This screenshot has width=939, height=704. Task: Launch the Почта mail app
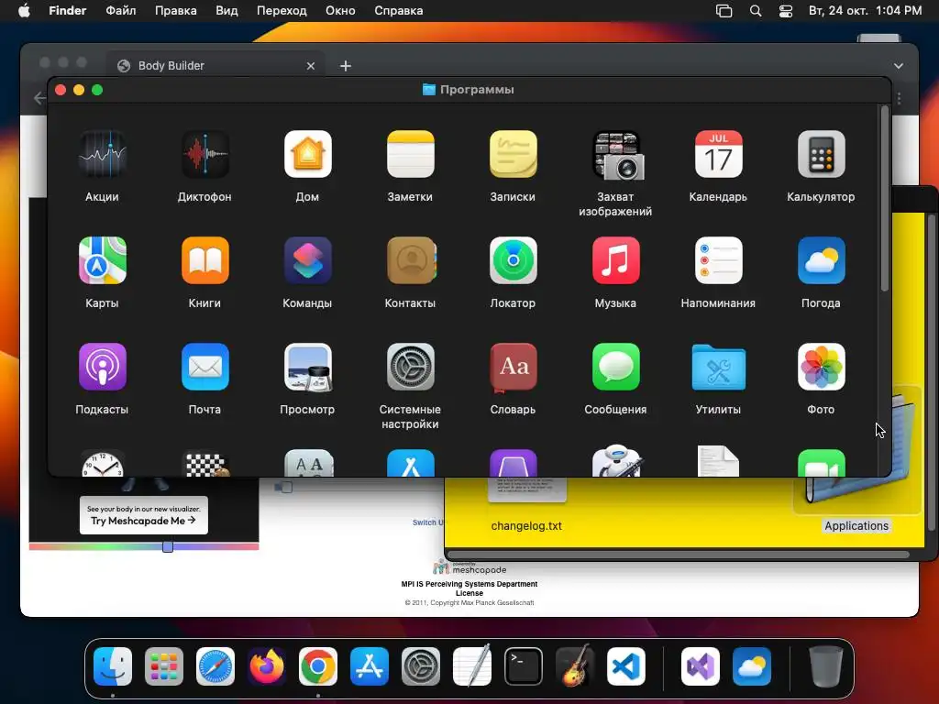click(204, 367)
